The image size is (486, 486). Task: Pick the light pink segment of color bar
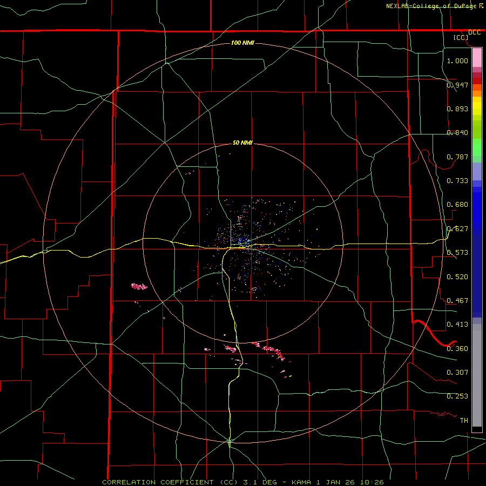click(477, 58)
